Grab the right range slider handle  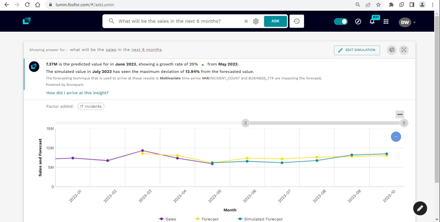point(404,123)
